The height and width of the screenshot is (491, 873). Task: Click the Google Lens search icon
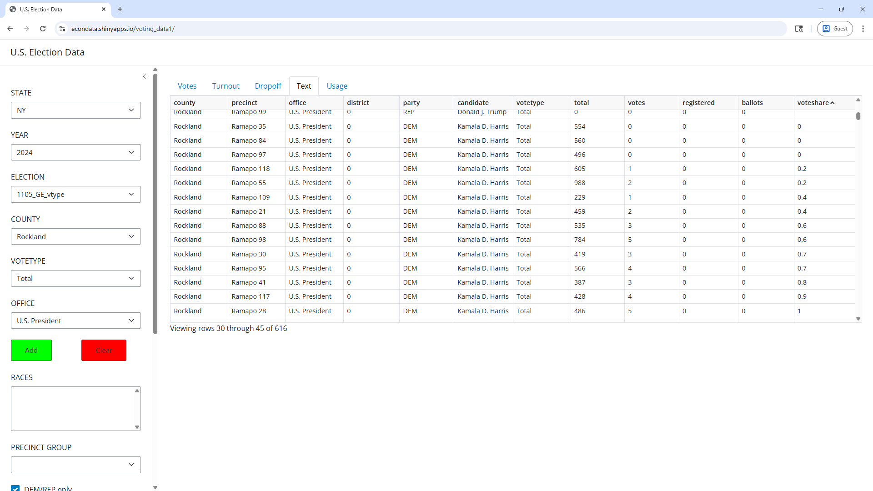click(798, 29)
